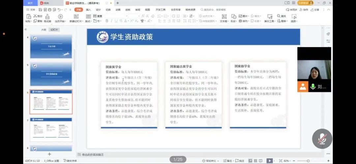The width and height of the screenshot is (356, 164).
Task: Click the Find (查找) magnifier icon
Action: (279, 16)
